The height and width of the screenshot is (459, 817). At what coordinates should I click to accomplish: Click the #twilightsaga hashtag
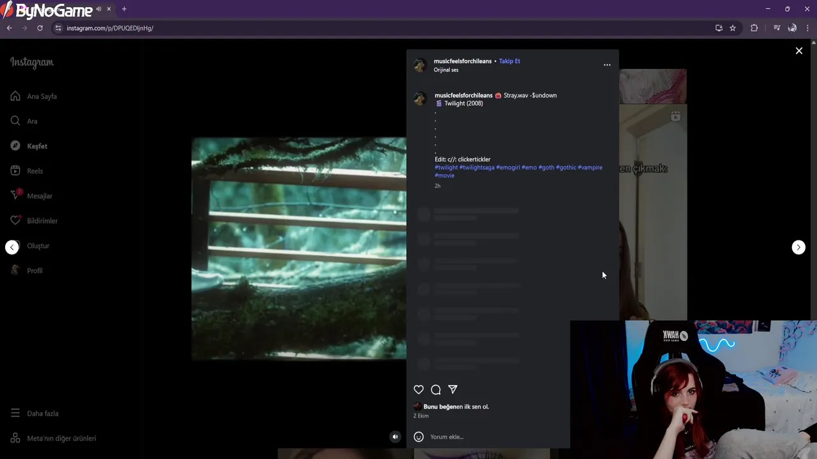click(x=477, y=168)
